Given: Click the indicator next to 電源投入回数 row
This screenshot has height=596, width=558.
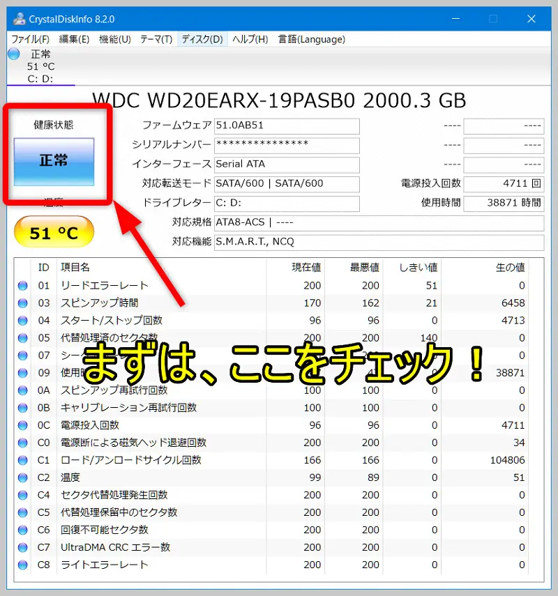Looking at the screenshot, I should click(22, 425).
